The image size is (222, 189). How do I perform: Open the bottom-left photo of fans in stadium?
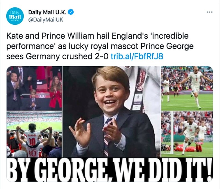tap(34, 135)
